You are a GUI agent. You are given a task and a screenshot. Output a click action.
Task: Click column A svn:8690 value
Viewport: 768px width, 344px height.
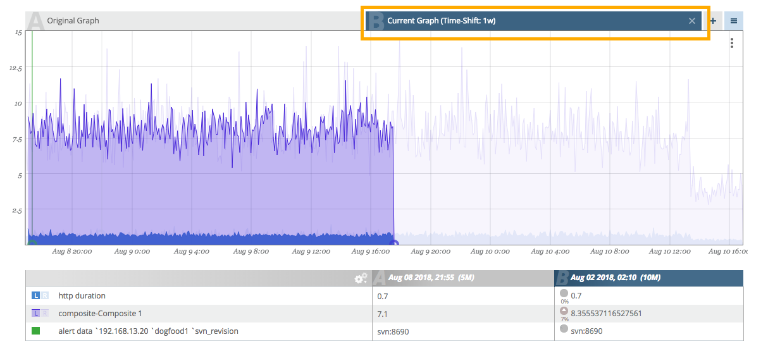pyautogui.click(x=393, y=331)
